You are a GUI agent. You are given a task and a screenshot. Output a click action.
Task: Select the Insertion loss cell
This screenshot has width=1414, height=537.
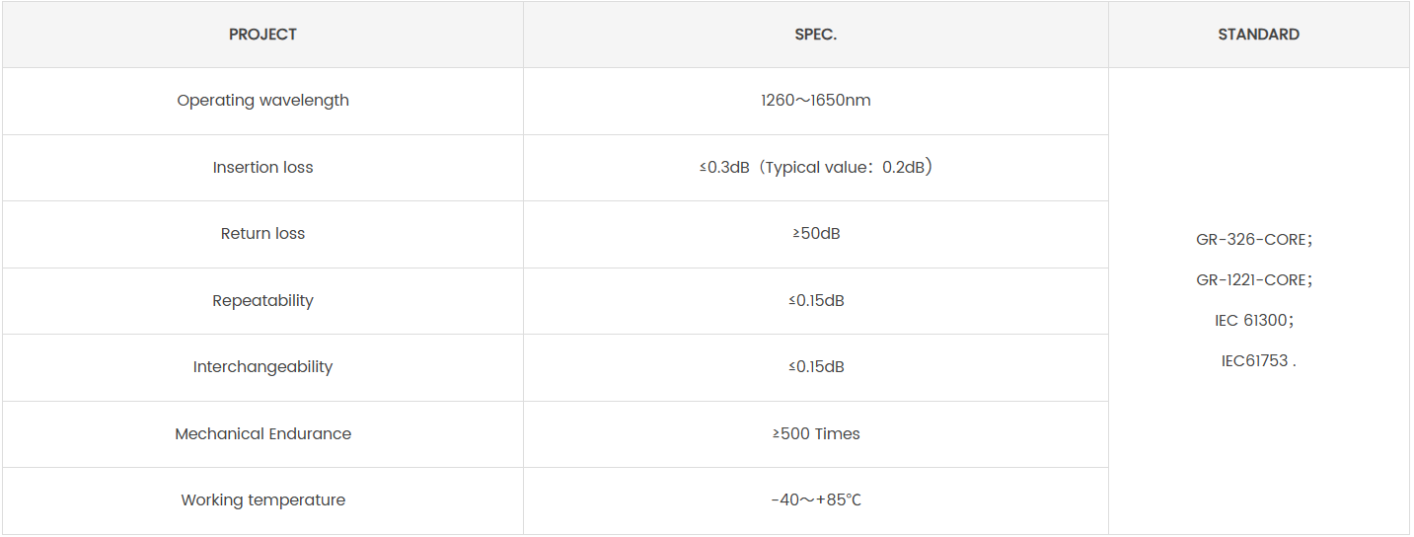(262, 168)
